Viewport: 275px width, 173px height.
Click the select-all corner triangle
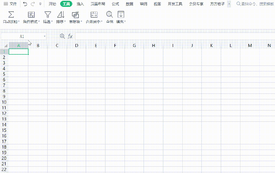[5, 46]
